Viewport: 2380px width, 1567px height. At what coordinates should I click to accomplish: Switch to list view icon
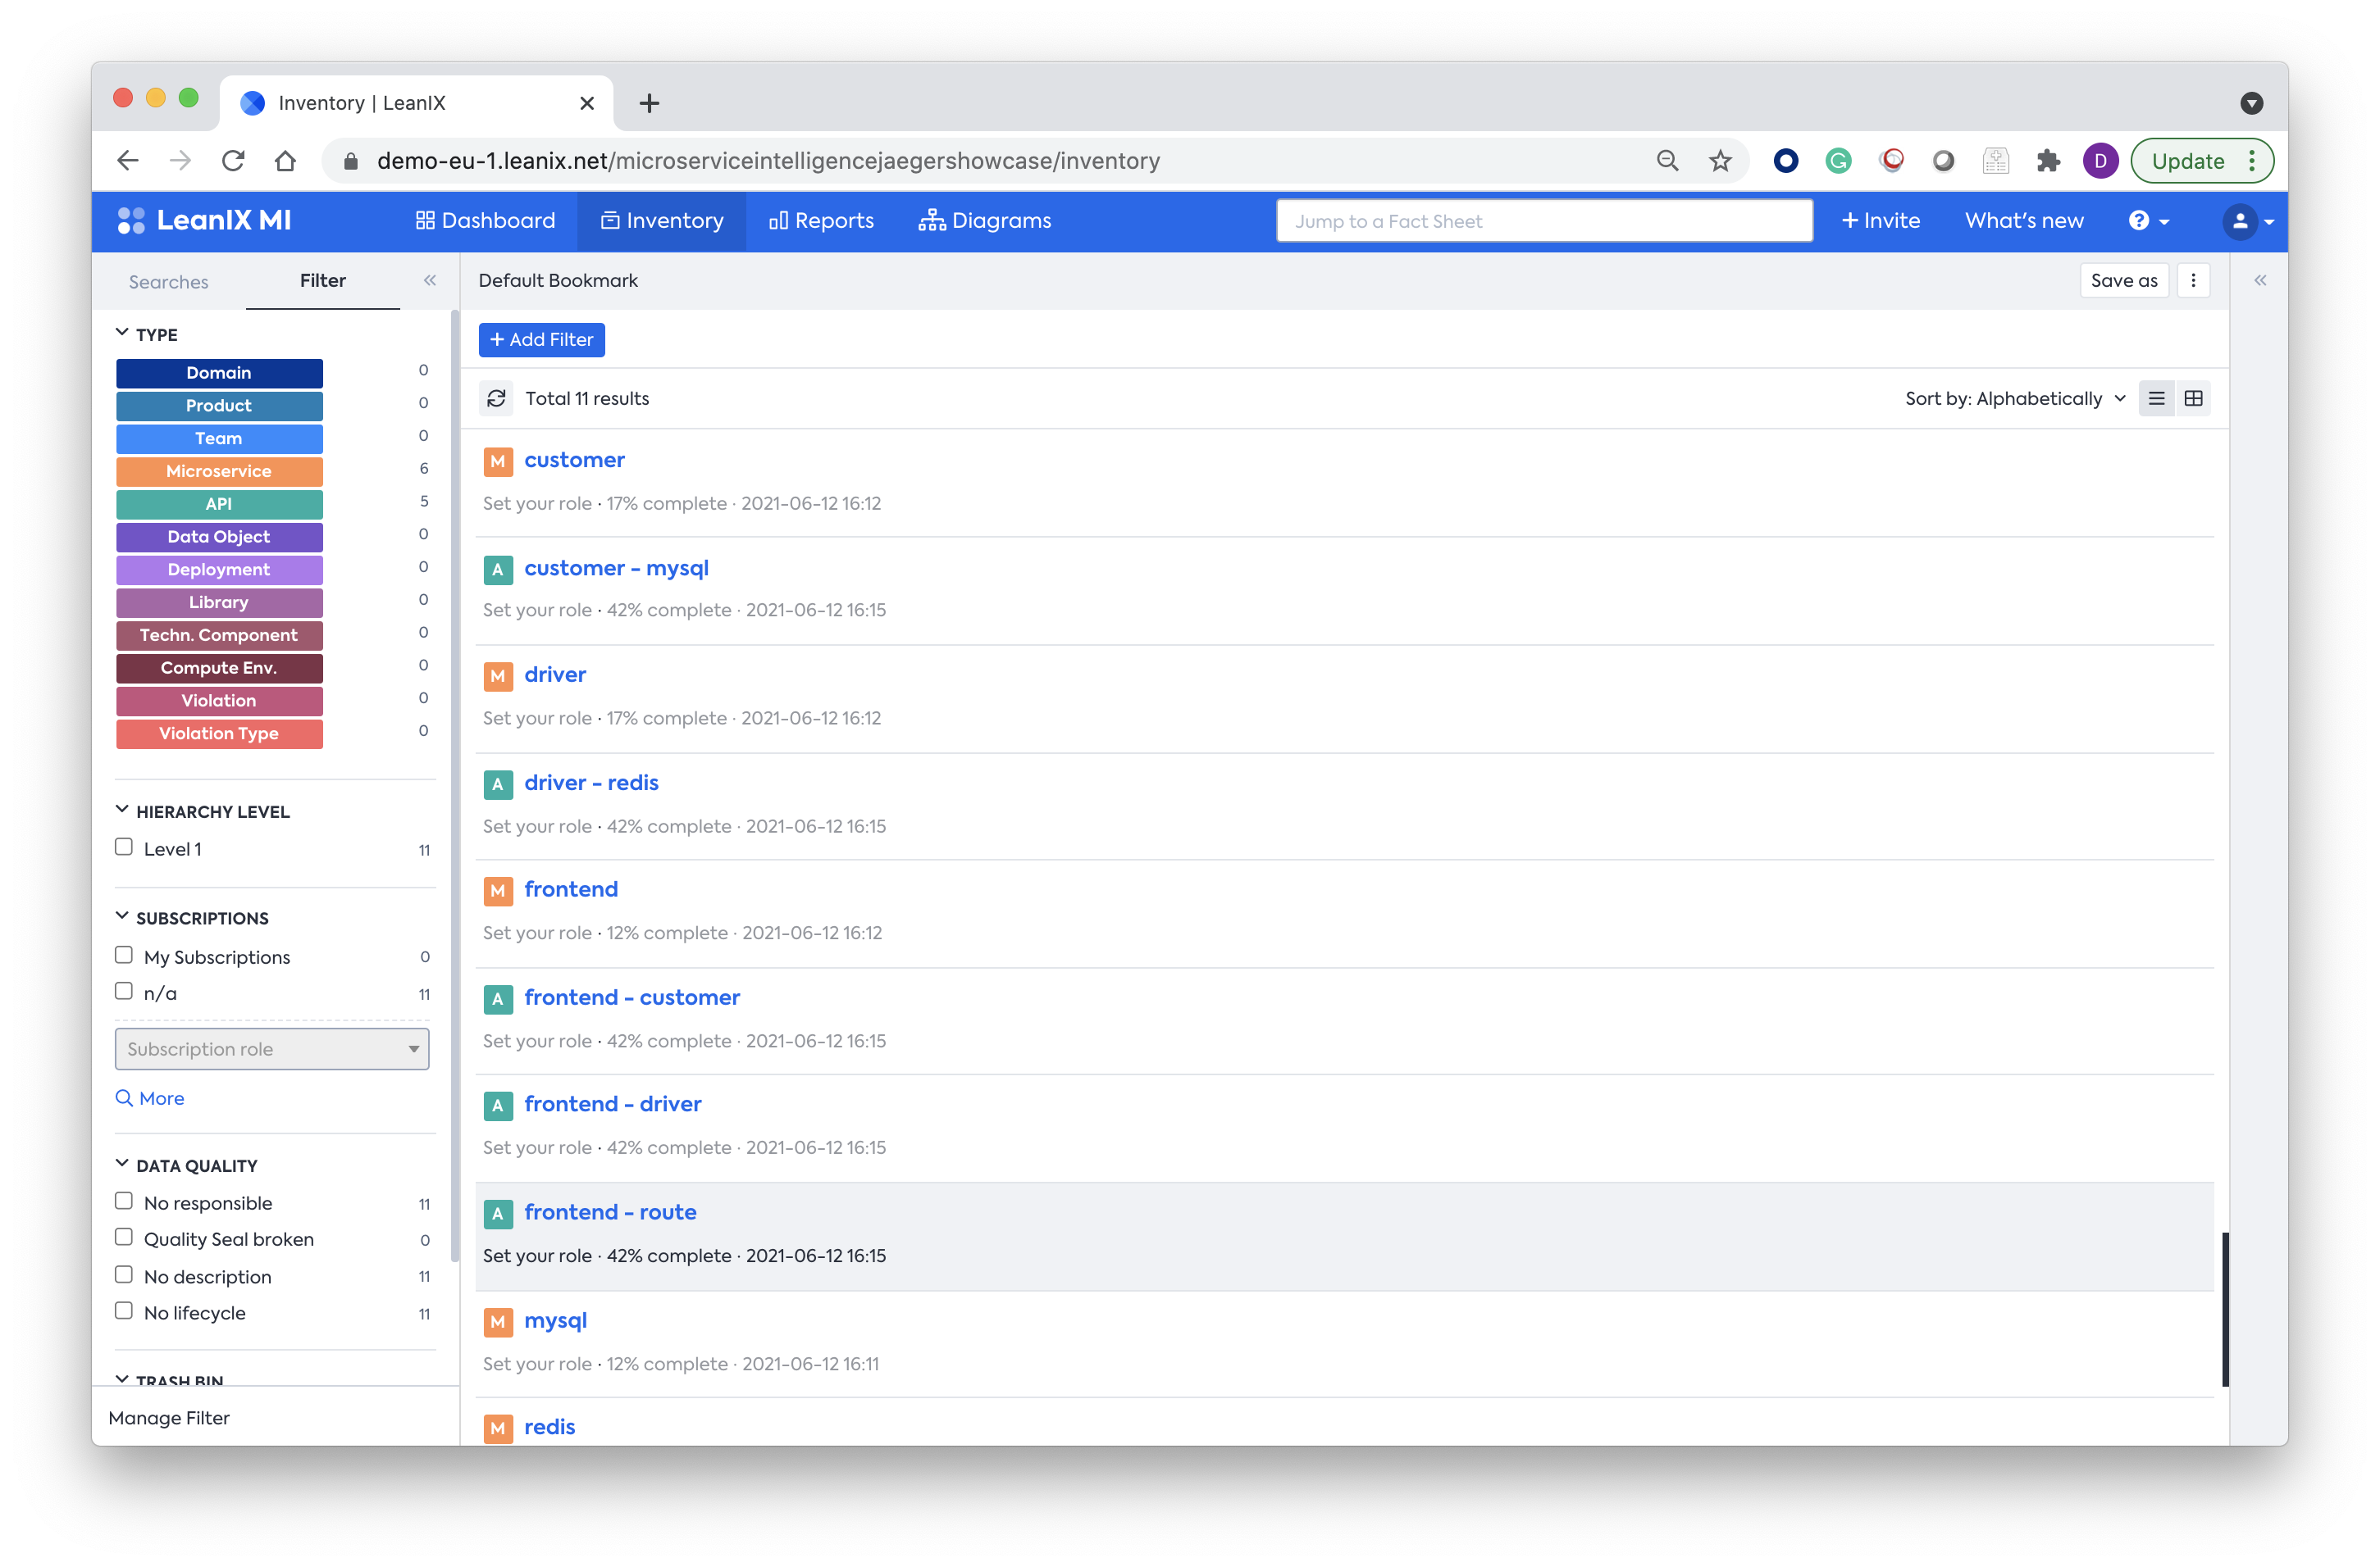(2156, 399)
